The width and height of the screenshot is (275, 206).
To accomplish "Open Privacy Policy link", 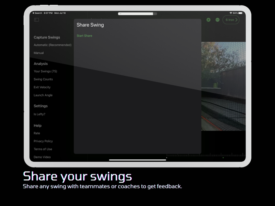I will tap(43, 141).
